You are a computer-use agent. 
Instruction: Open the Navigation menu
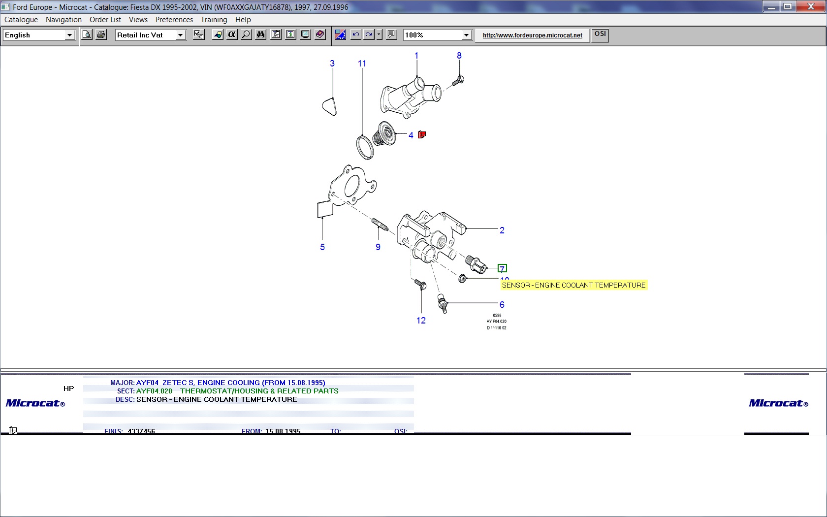tap(64, 20)
